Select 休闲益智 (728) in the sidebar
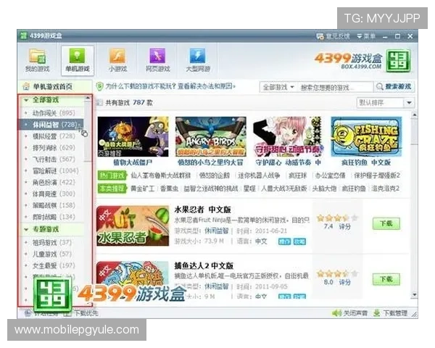This screenshot has width=435, height=348. point(51,125)
